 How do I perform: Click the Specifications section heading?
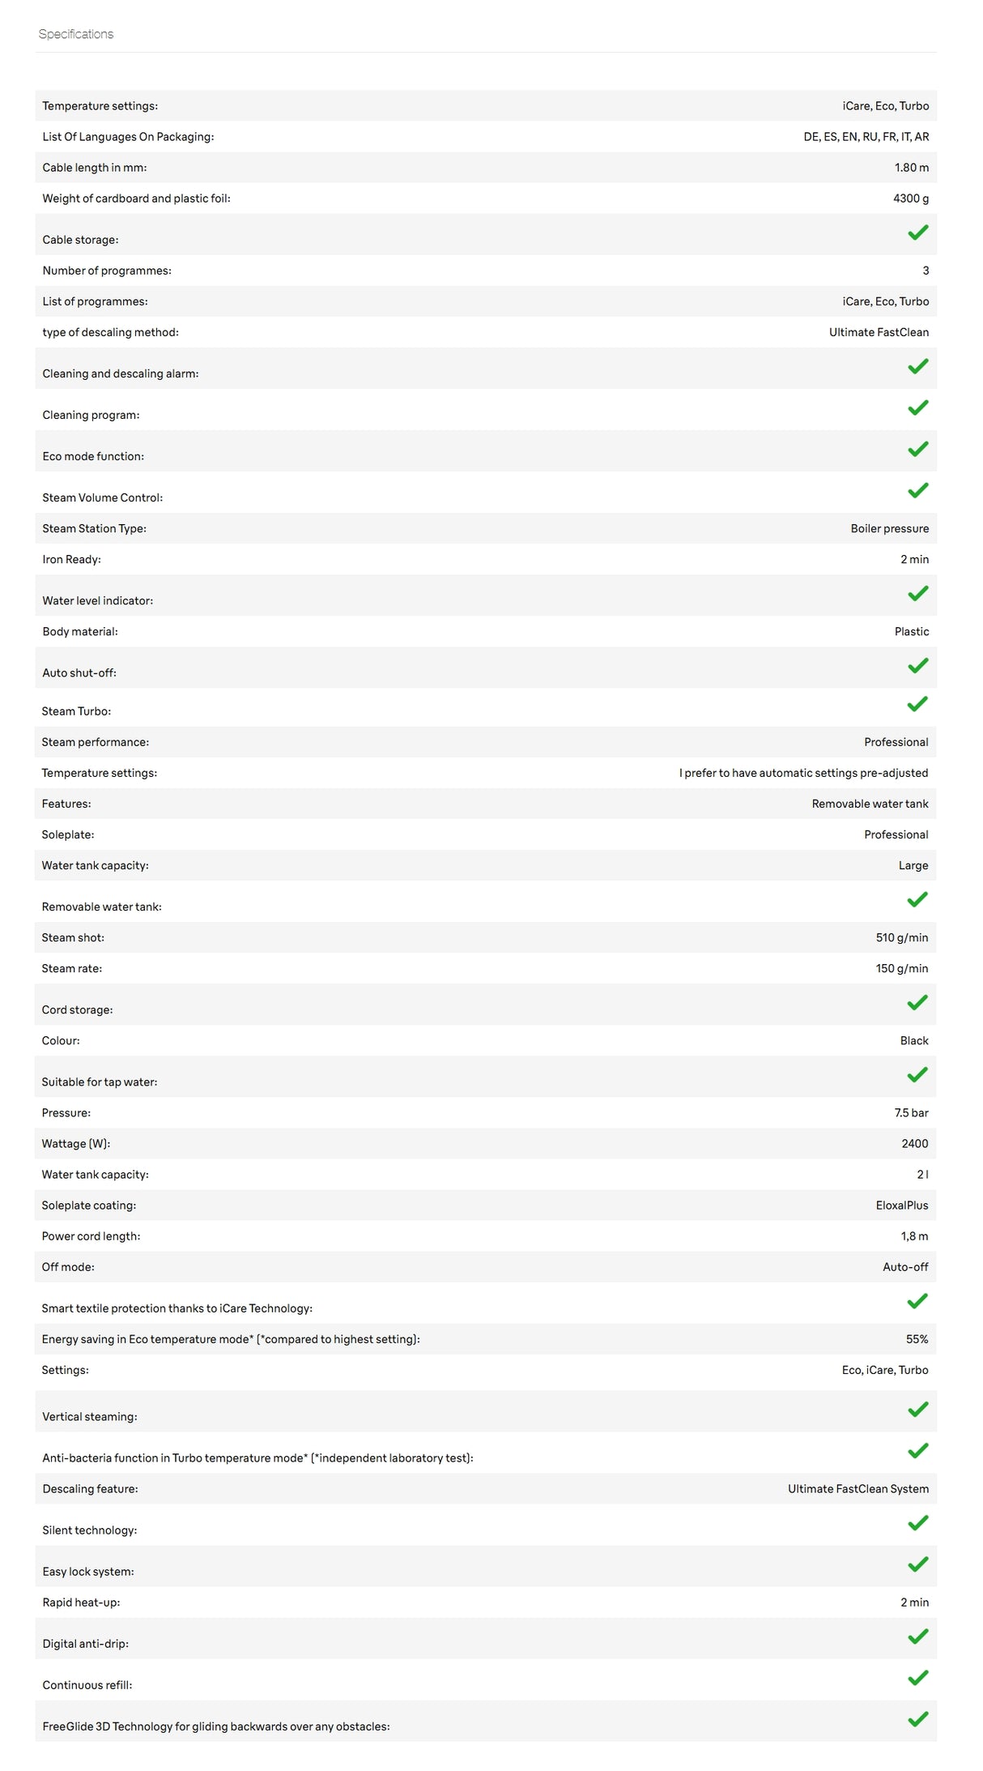point(76,34)
